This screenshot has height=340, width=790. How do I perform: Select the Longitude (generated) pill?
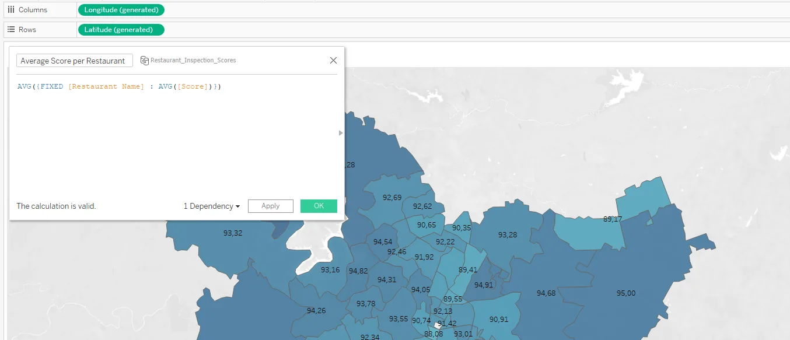click(121, 10)
